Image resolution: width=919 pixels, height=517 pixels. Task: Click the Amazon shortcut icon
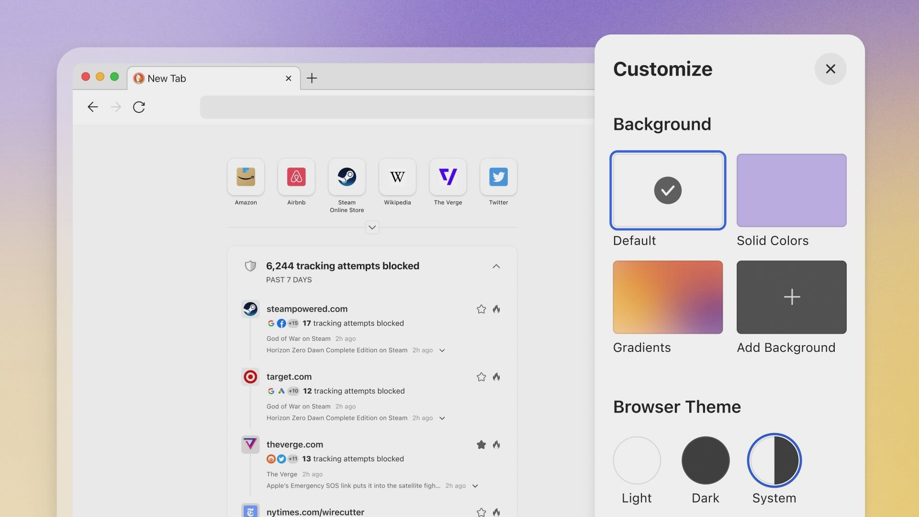point(246,177)
